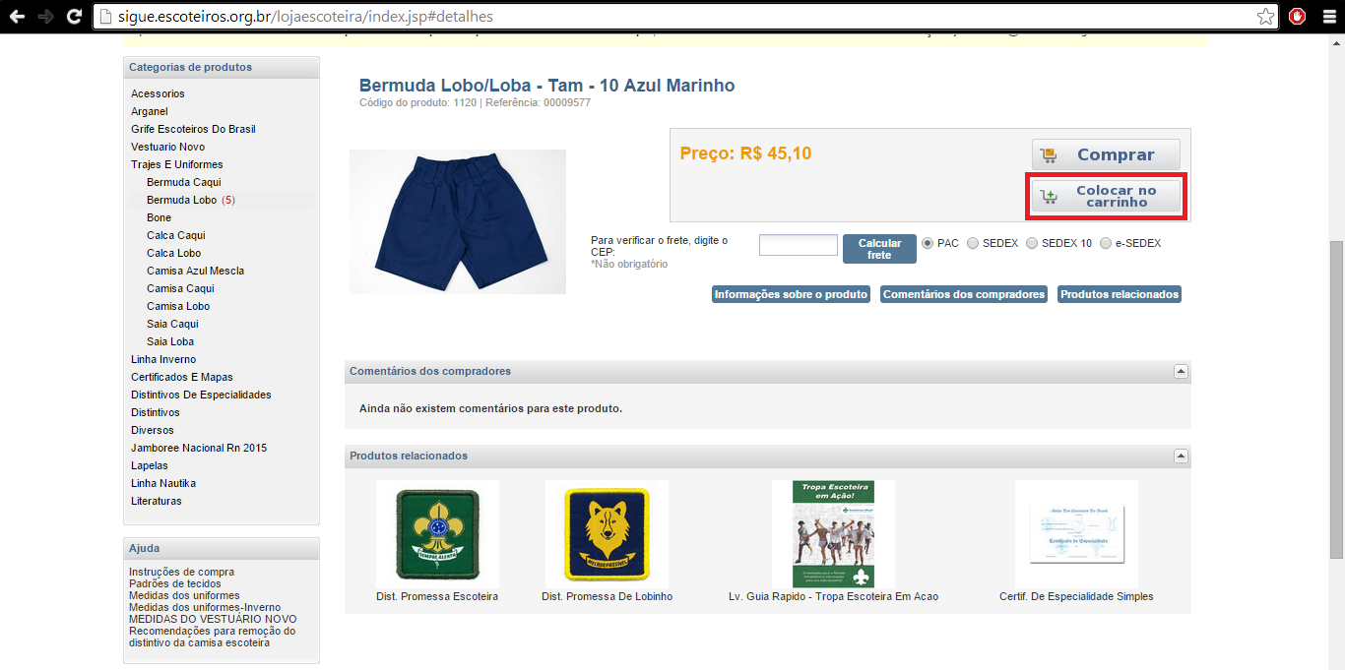The image size is (1345, 670).
Task: Open the Produtos relacionados tab button
Action: [1120, 294]
